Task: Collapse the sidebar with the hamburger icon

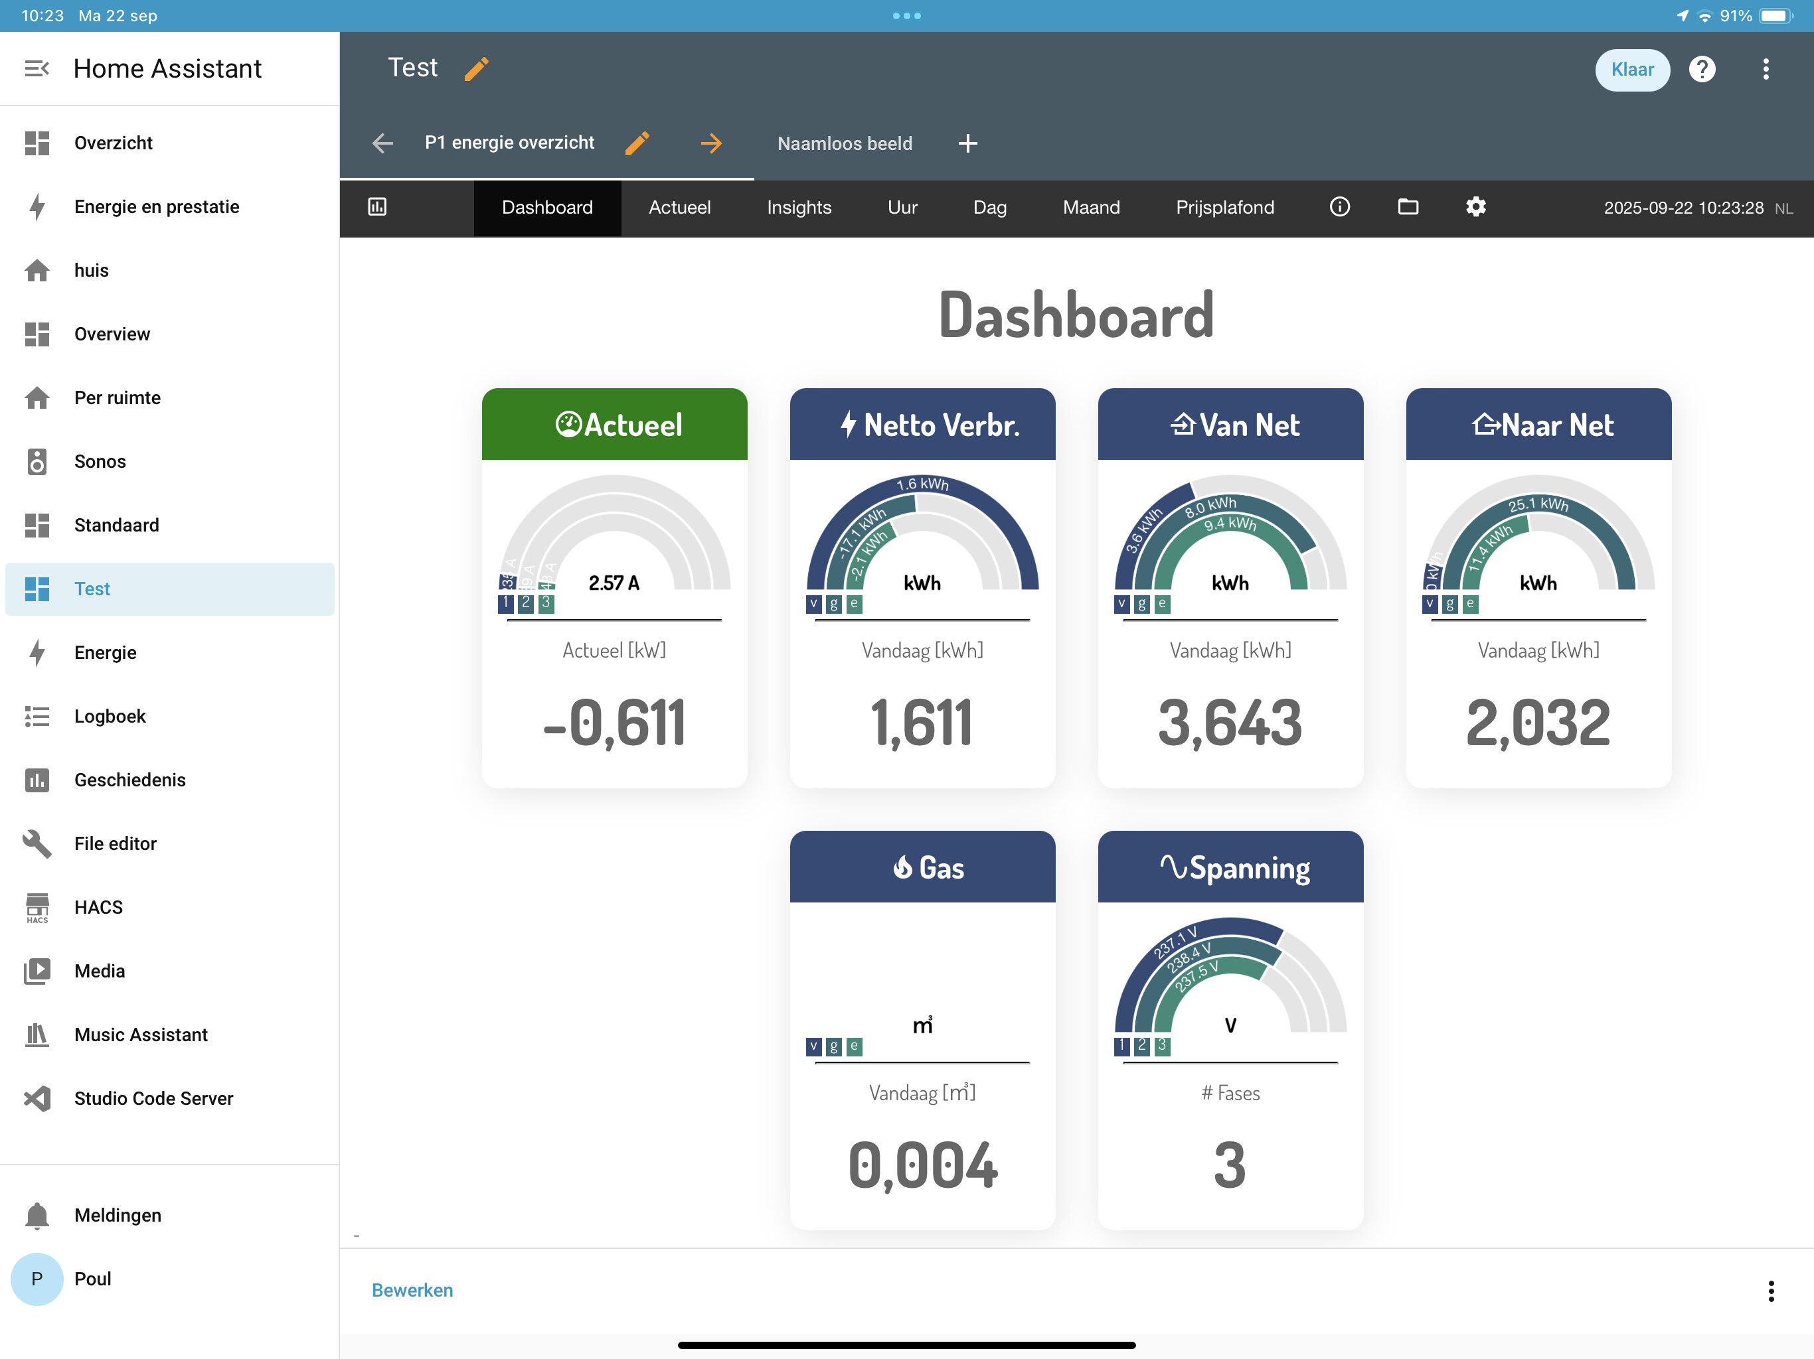Action: 36,68
